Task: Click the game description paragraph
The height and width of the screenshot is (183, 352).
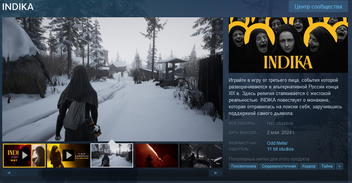Action: [x=285, y=97]
